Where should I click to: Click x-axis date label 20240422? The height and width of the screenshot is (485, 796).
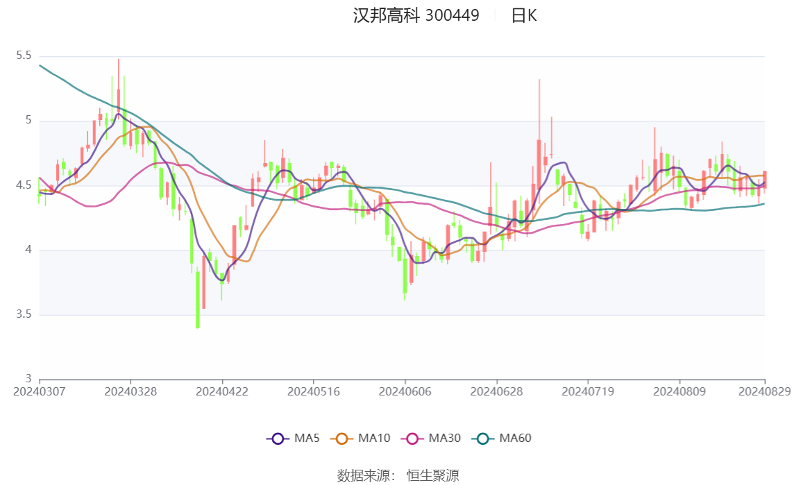point(222,391)
